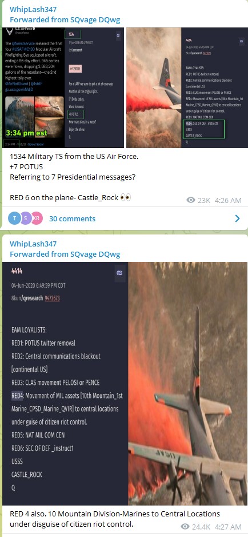Open first Forwarded from SQvage DQwg source
This screenshot has width=248, height=537.
(x=65, y=19)
